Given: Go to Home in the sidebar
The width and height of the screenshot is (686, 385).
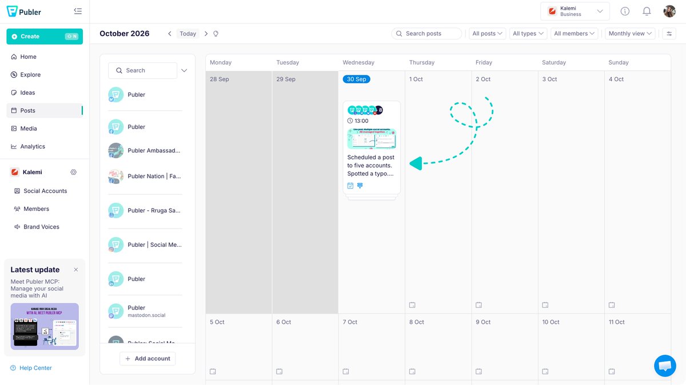Looking at the screenshot, I should [45, 57].
